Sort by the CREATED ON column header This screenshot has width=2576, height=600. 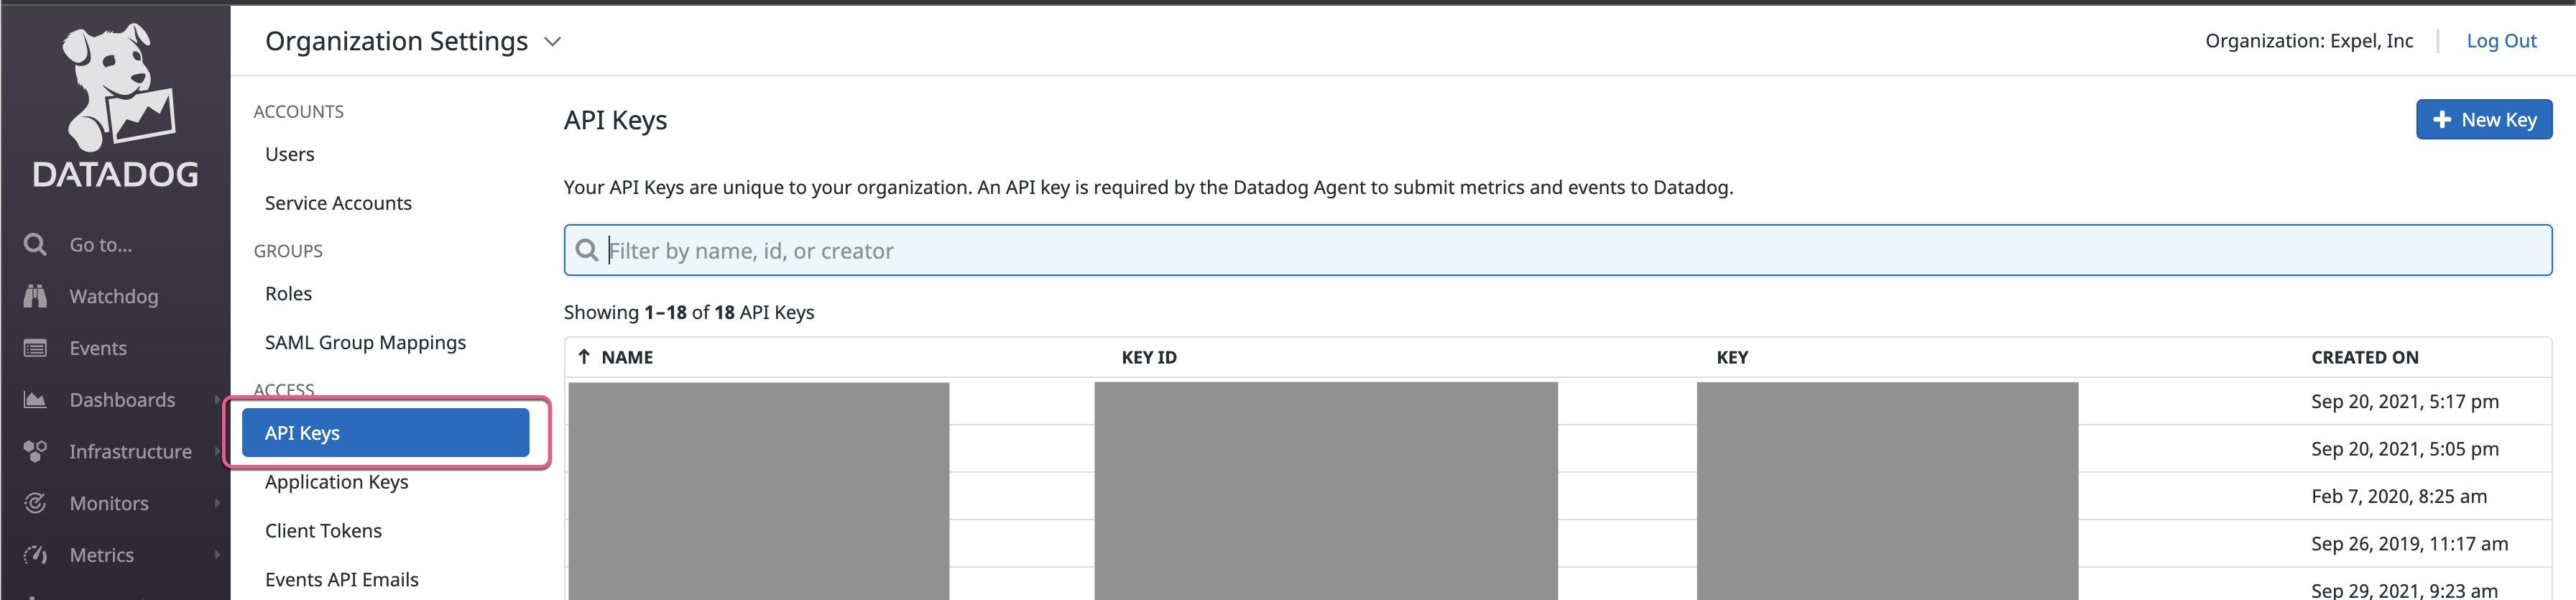(2364, 357)
